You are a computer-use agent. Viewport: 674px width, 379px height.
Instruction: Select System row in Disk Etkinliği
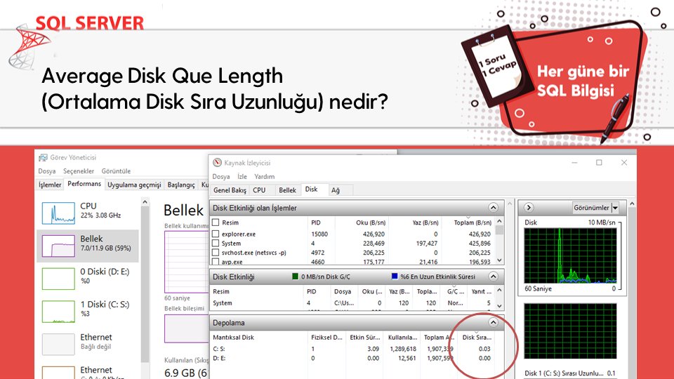(x=352, y=303)
